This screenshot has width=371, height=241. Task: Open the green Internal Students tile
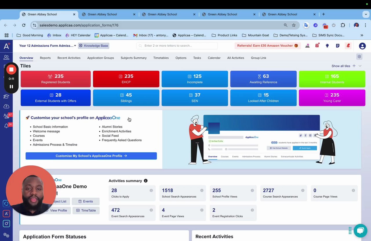(332, 79)
